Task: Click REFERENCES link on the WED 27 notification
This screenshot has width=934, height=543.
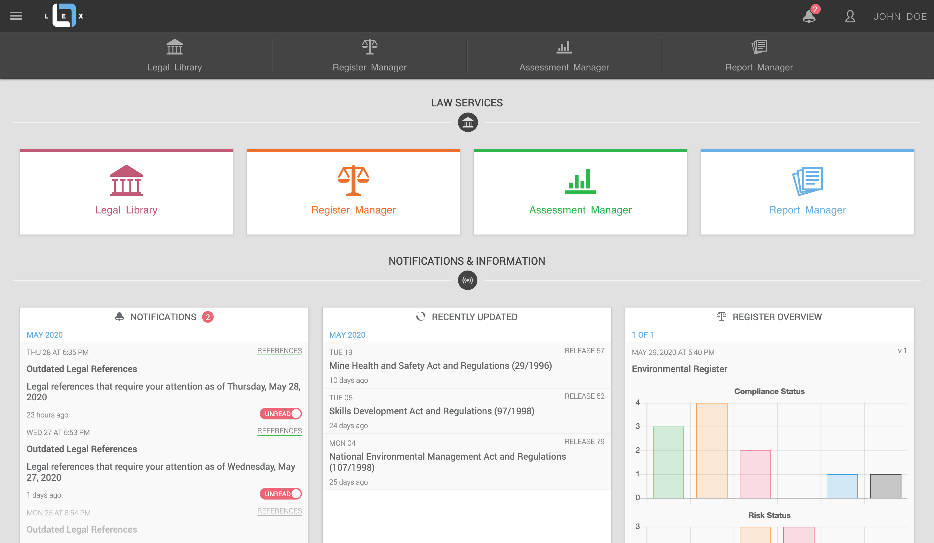Action: (x=280, y=431)
